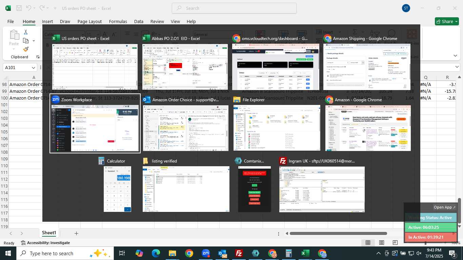Screen dimensions: 463x260
Task: Select row header 105
Action: click(x=4, y=132)
